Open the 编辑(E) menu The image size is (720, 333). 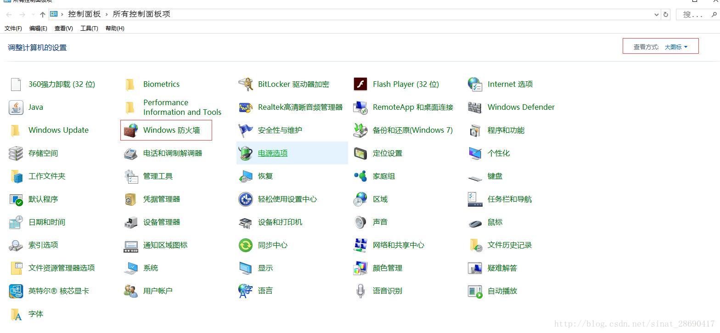(38, 28)
